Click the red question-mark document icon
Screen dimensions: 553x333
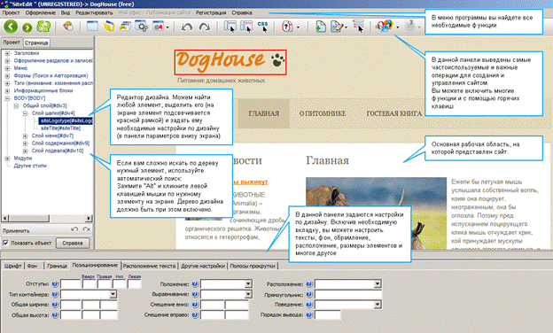[287, 27]
